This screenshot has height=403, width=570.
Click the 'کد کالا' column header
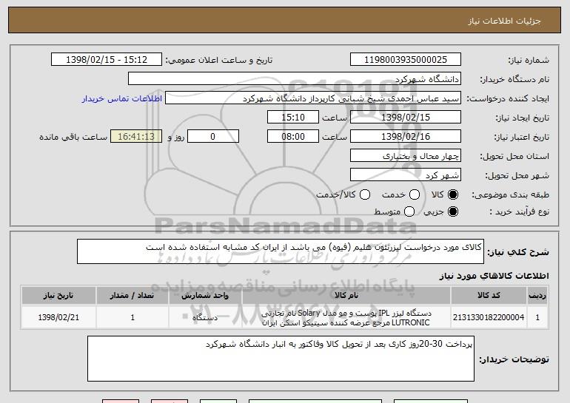[x=489, y=296]
